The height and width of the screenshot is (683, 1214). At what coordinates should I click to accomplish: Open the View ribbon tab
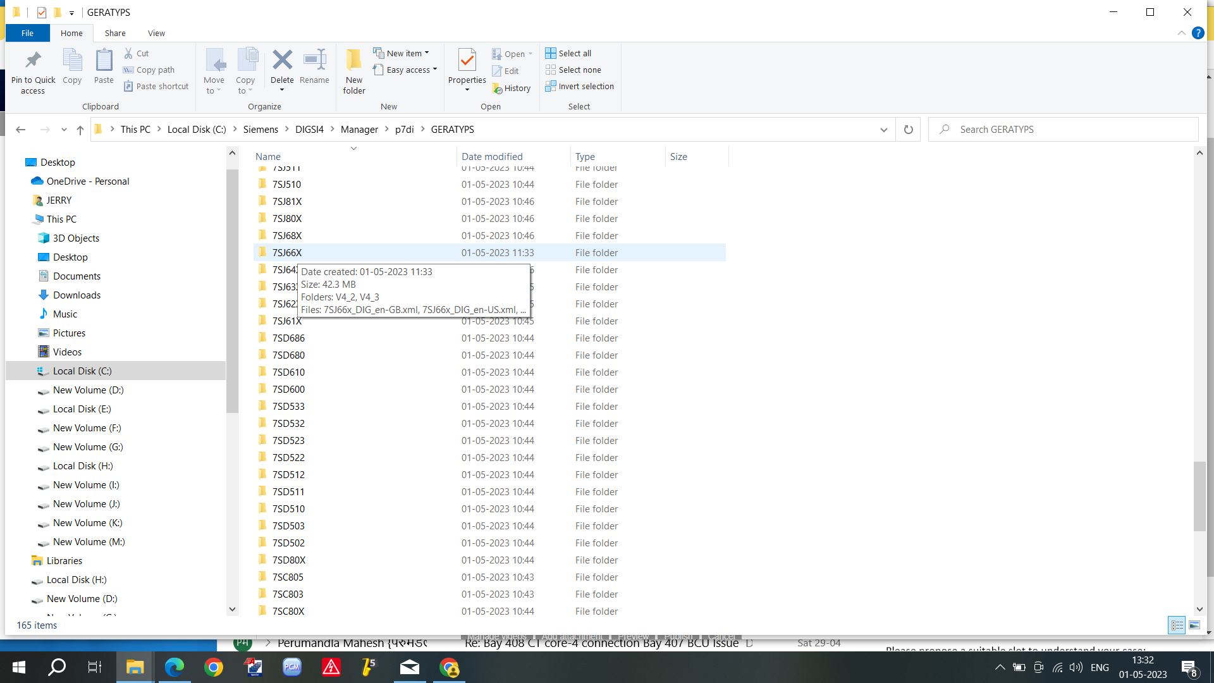tap(156, 34)
